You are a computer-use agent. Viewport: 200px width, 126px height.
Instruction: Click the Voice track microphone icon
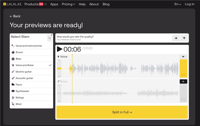[58, 57]
